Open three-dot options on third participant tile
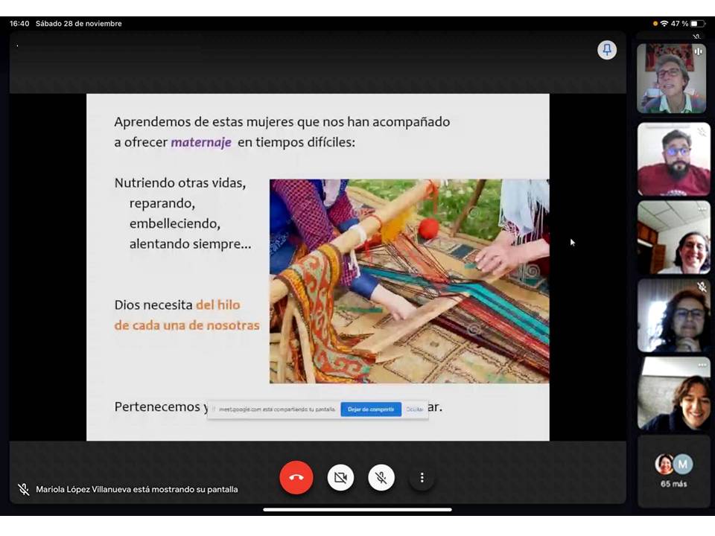 point(702,209)
